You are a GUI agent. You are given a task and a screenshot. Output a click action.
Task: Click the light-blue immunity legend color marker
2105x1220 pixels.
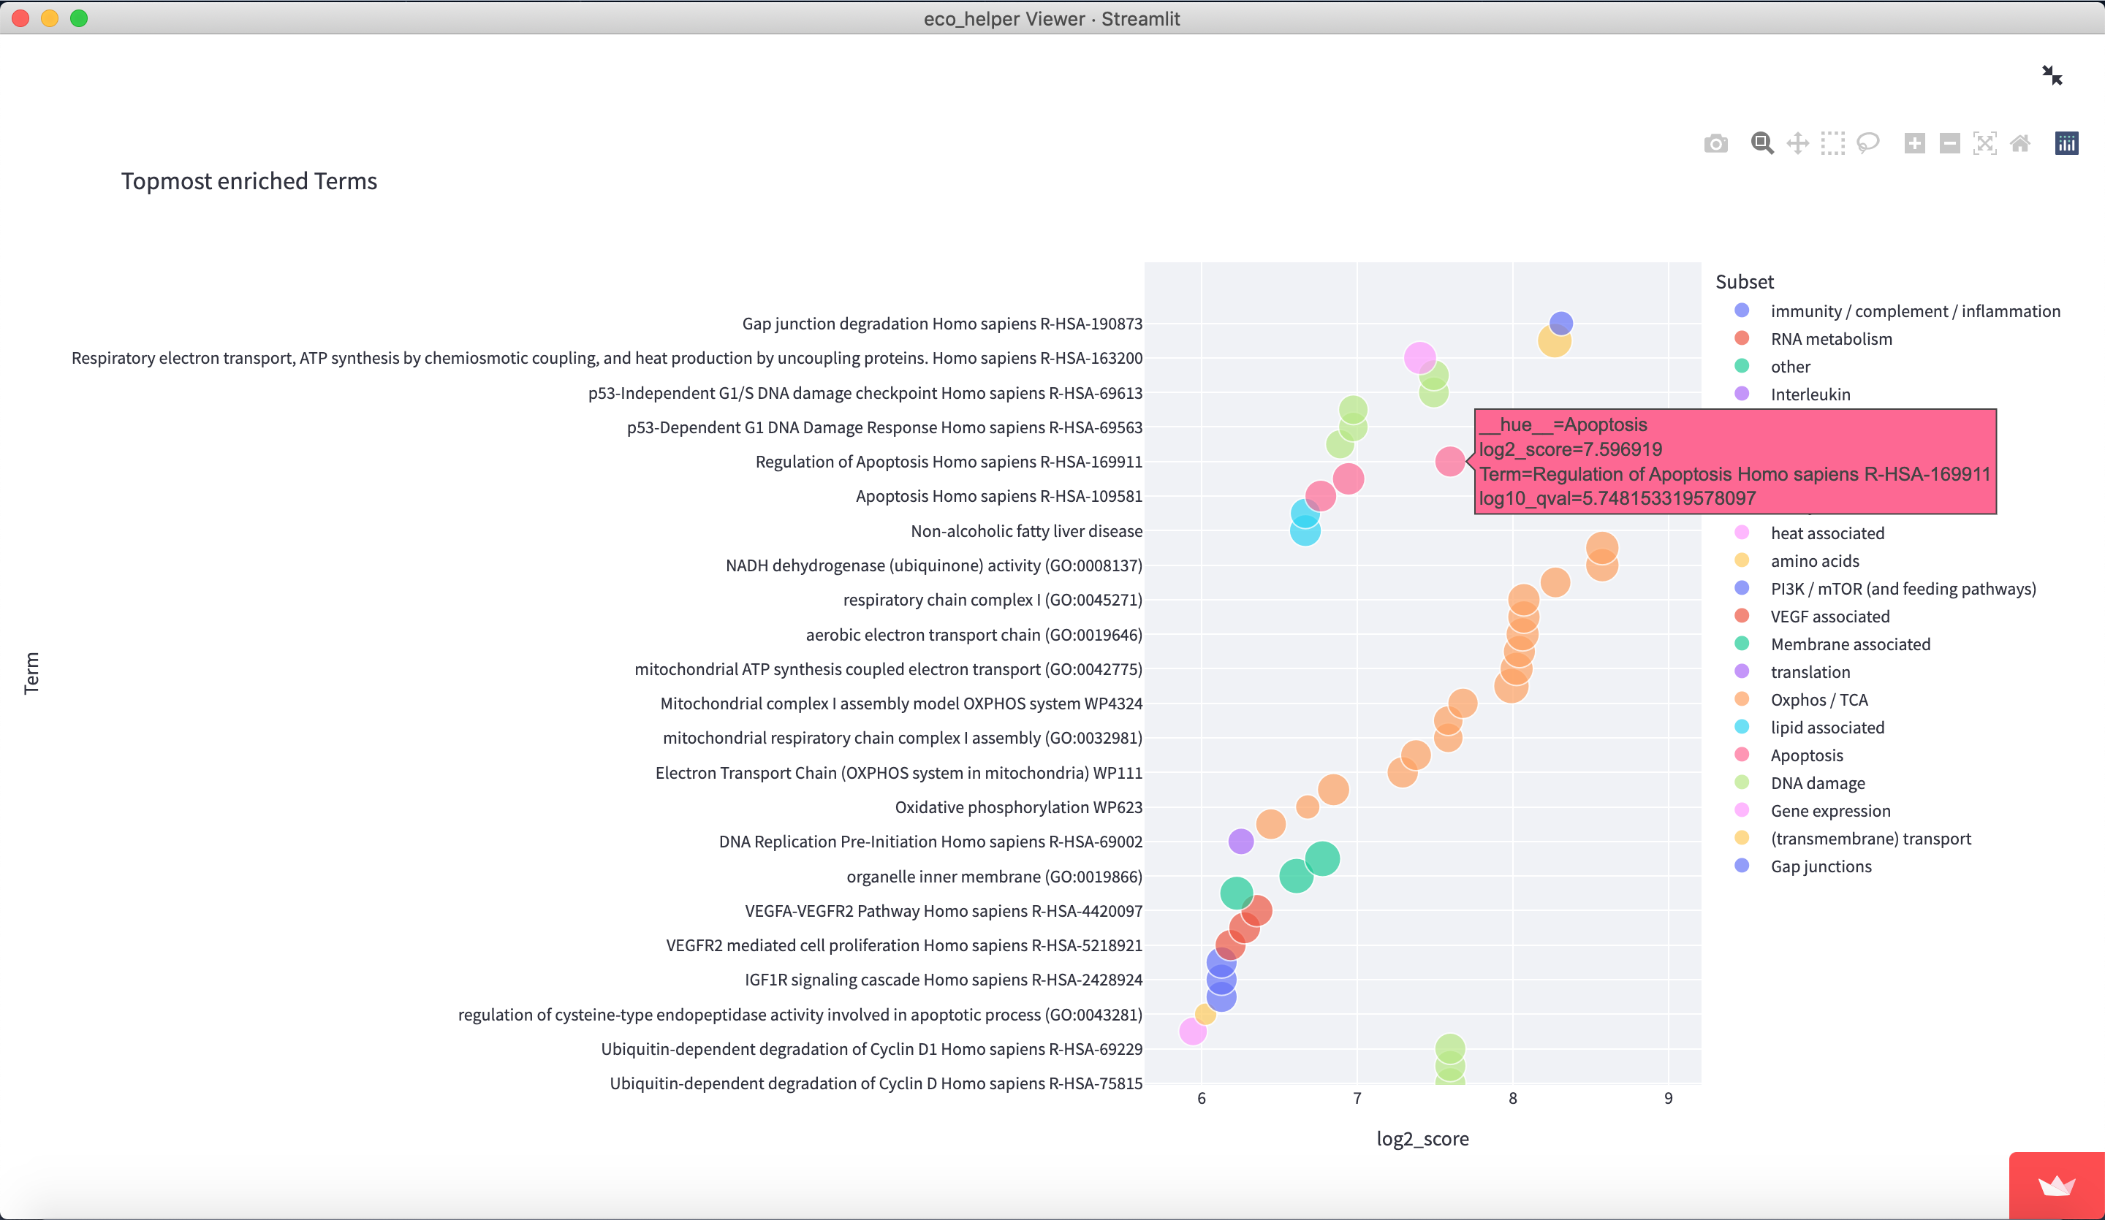1742,310
